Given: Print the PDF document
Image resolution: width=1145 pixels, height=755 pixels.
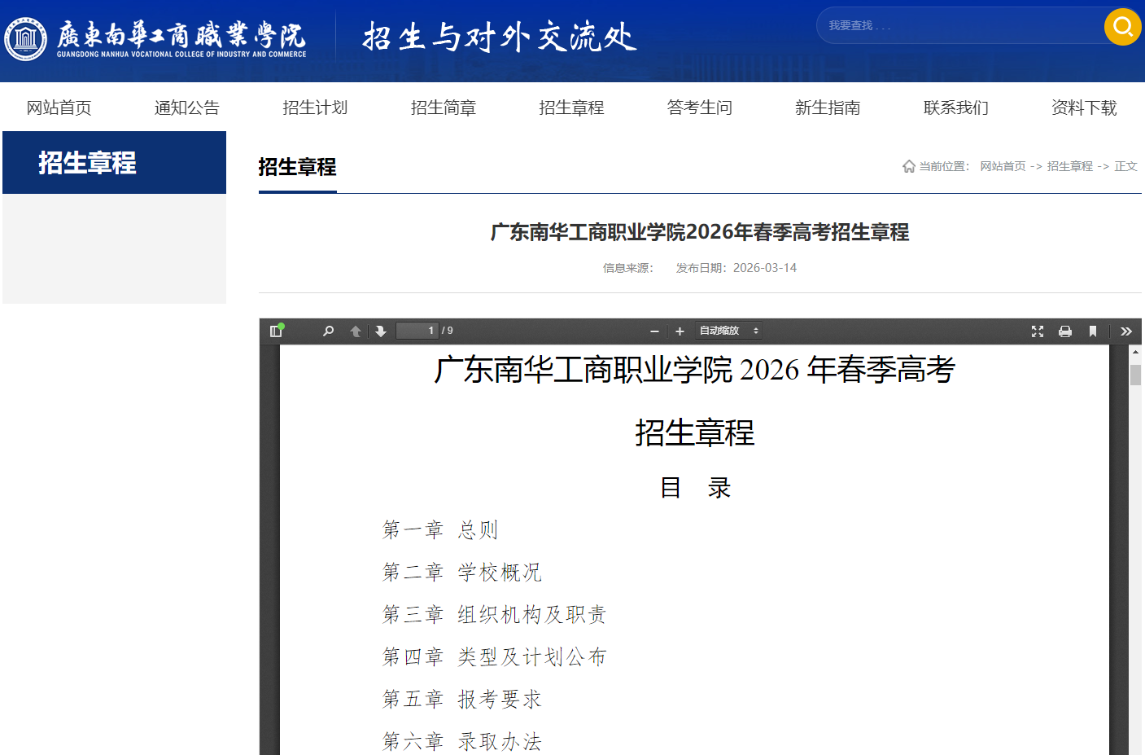Looking at the screenshot, I should [x=1064, y=331].
